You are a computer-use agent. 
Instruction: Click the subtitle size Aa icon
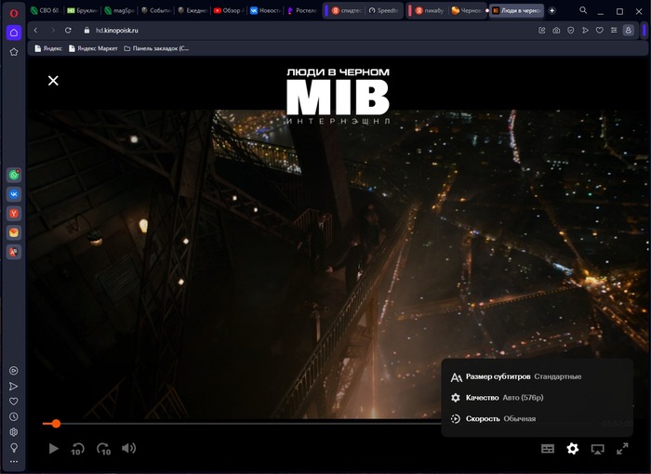click(x=456, y=377)
